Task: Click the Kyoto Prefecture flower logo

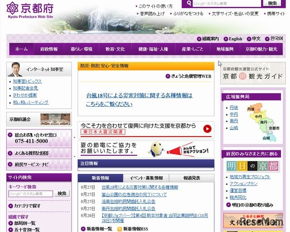Action: 12,8
